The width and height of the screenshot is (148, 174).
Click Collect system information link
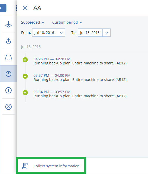click(x=57, y=166)
